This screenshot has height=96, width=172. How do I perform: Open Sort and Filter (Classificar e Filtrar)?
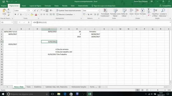[155, 13]
